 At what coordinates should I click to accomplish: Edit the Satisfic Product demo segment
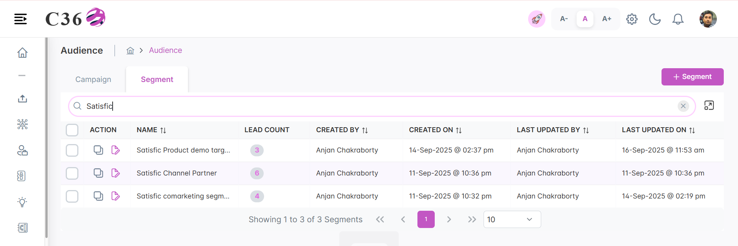(115, 150)
